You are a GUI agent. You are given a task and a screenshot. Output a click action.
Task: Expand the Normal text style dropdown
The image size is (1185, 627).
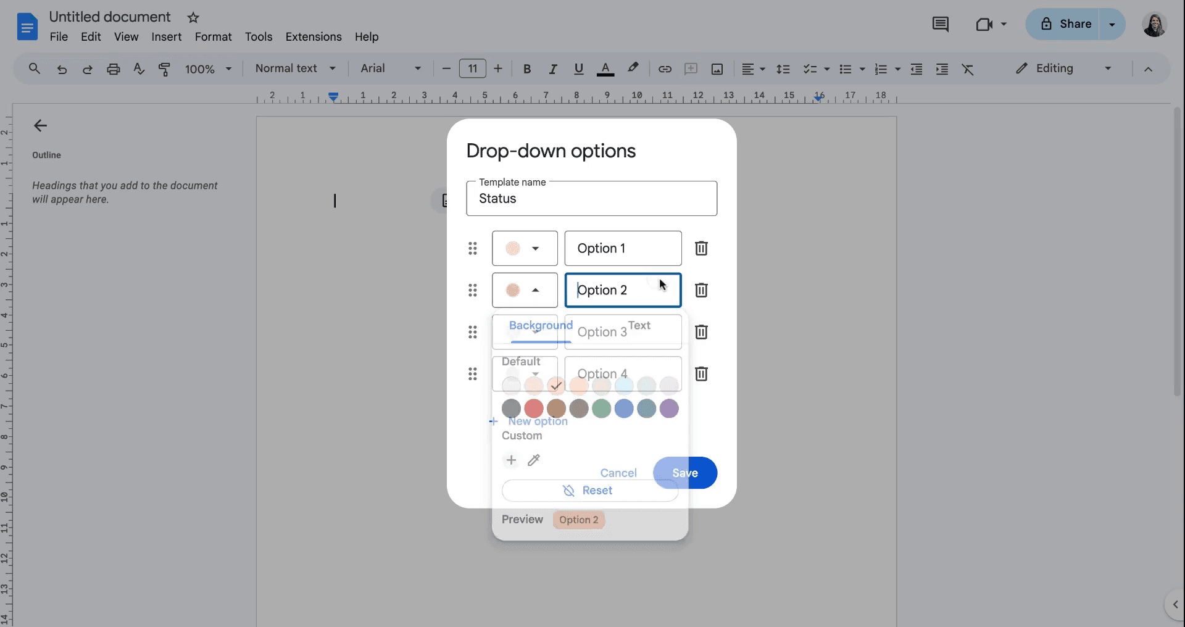point(296,69)
